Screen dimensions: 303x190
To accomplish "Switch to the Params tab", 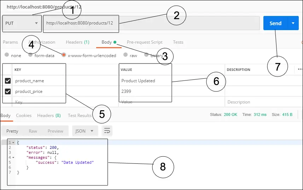I will 10,42.
